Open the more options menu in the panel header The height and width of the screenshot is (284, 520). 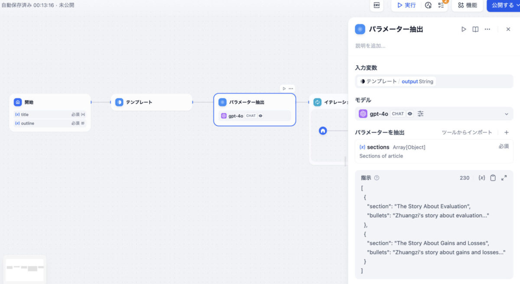[487, 29]
